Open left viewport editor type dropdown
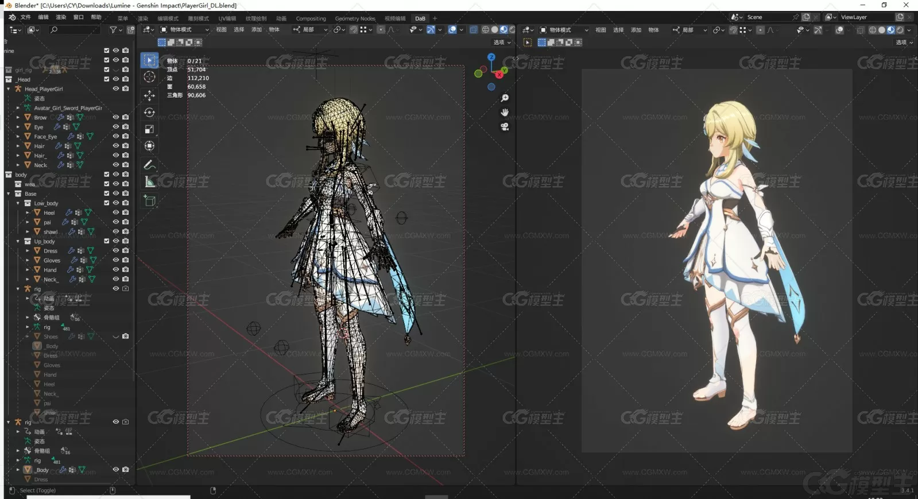 [x=148, y=30]
